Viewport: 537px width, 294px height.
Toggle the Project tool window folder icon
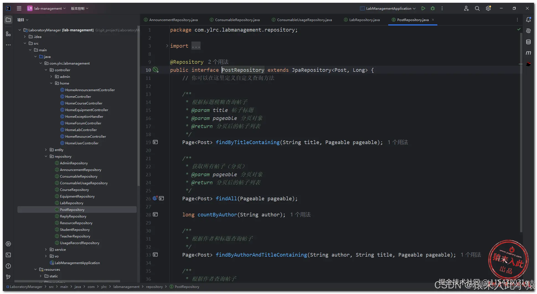(x=8, y=20)
